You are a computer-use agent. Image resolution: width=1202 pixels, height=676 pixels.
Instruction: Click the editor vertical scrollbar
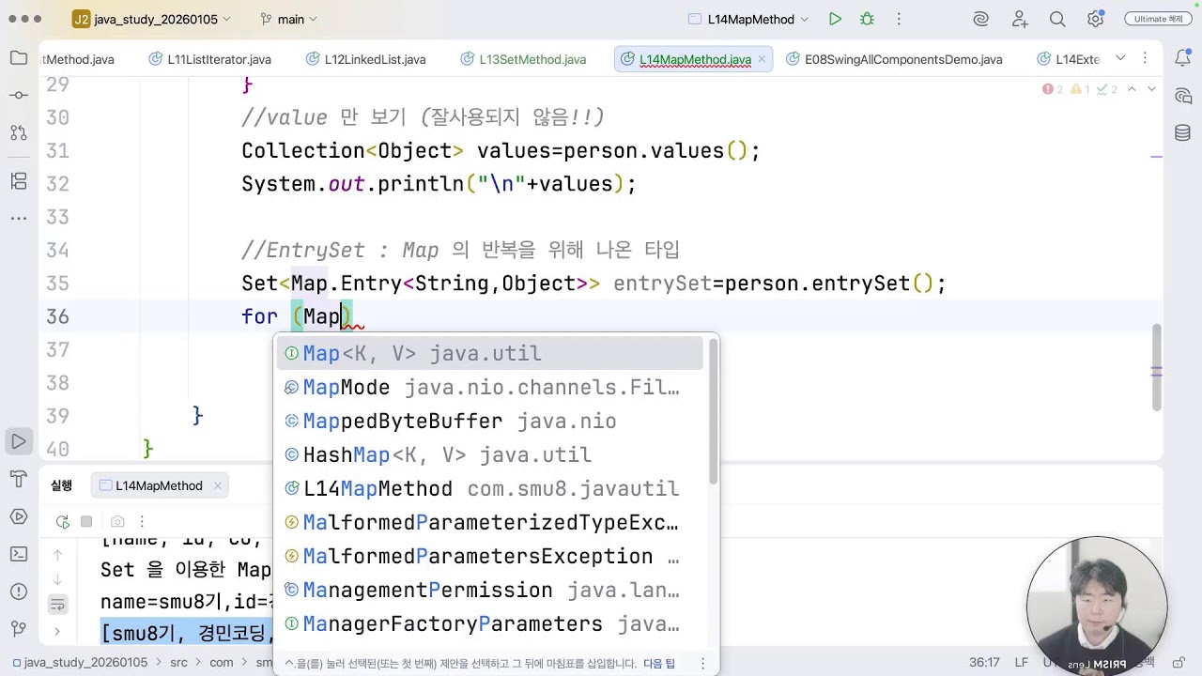point(1157,368)
